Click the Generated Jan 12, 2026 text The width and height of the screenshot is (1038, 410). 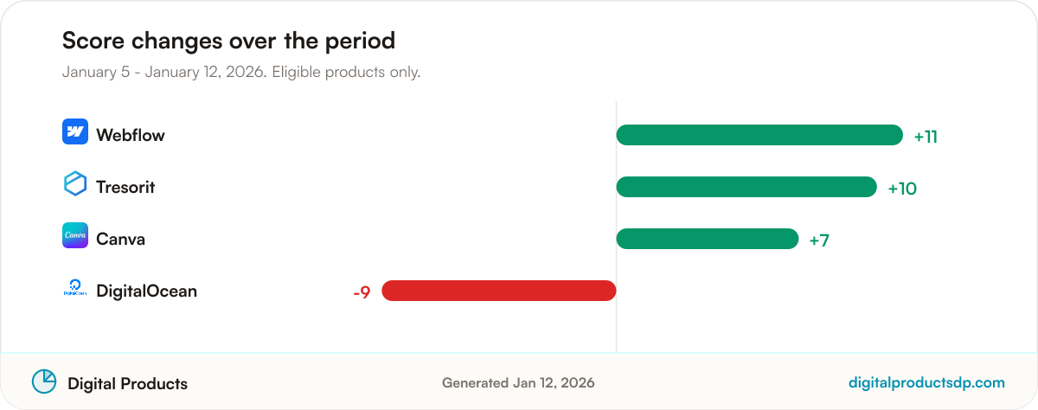click(x=518, y=382)
